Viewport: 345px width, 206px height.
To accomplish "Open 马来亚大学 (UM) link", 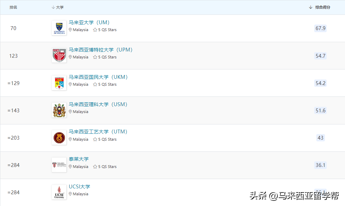I will coord(89,22).
